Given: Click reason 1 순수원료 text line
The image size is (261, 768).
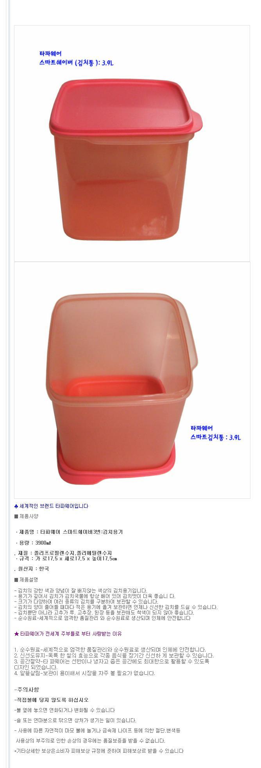Looking at the screenshot, I should [x=110, y=649].
